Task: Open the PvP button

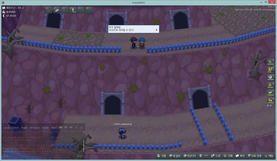Action: coord(203,156)
